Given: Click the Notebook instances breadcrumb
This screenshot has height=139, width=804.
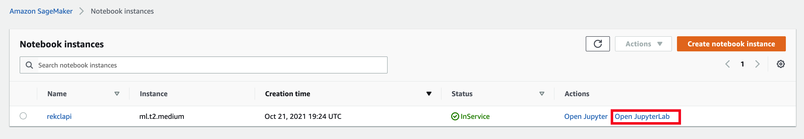Looking at the screenshot, I should click(x=122, y=11).
